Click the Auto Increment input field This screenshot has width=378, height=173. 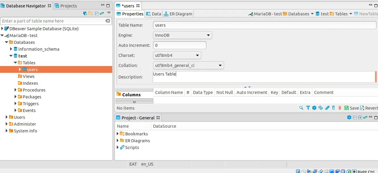click(x=179, y=45)
